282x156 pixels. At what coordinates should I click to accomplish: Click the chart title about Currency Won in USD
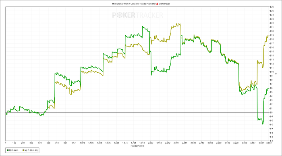141,4
